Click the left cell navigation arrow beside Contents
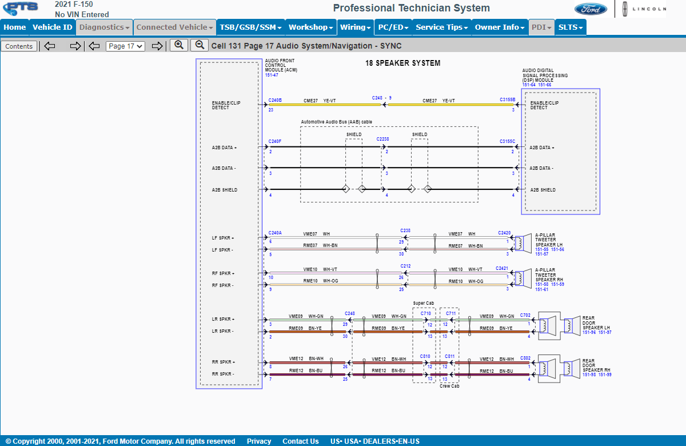This screenshot has height=446, width=686. click(x=49, y=46)
